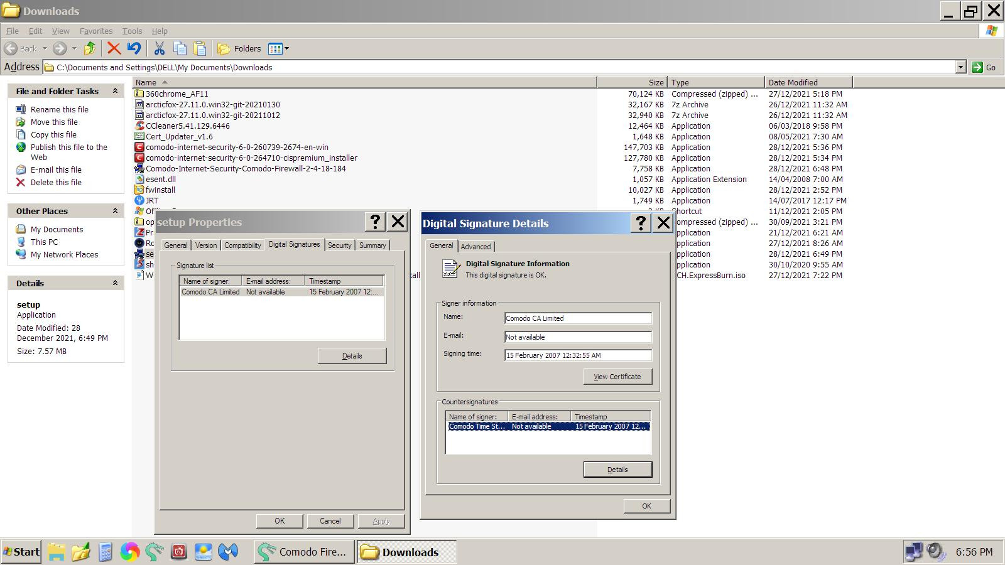
Task: Open This PC in Other Places
Action: click(x=44, y=242)
